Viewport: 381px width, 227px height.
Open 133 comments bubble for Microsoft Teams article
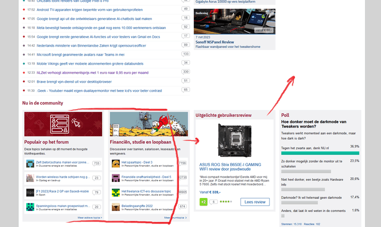[186, 54]
